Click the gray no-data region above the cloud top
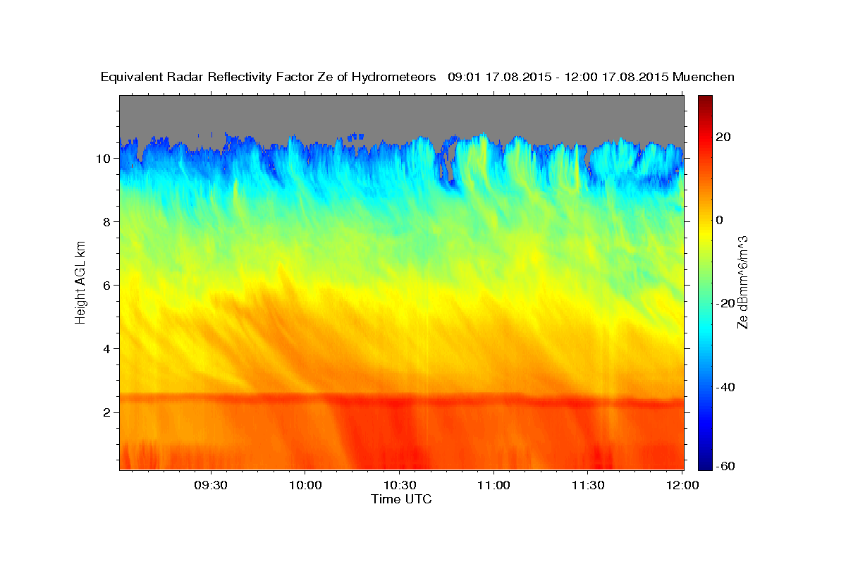Viewport: 846px width, 564px height. coord(401,113)
